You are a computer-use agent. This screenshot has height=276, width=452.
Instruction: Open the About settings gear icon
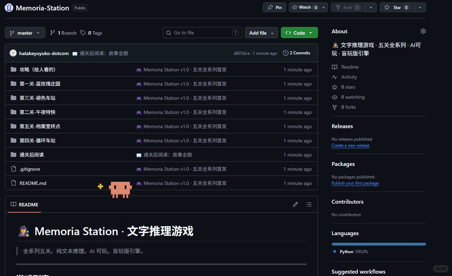click(423, 31)
